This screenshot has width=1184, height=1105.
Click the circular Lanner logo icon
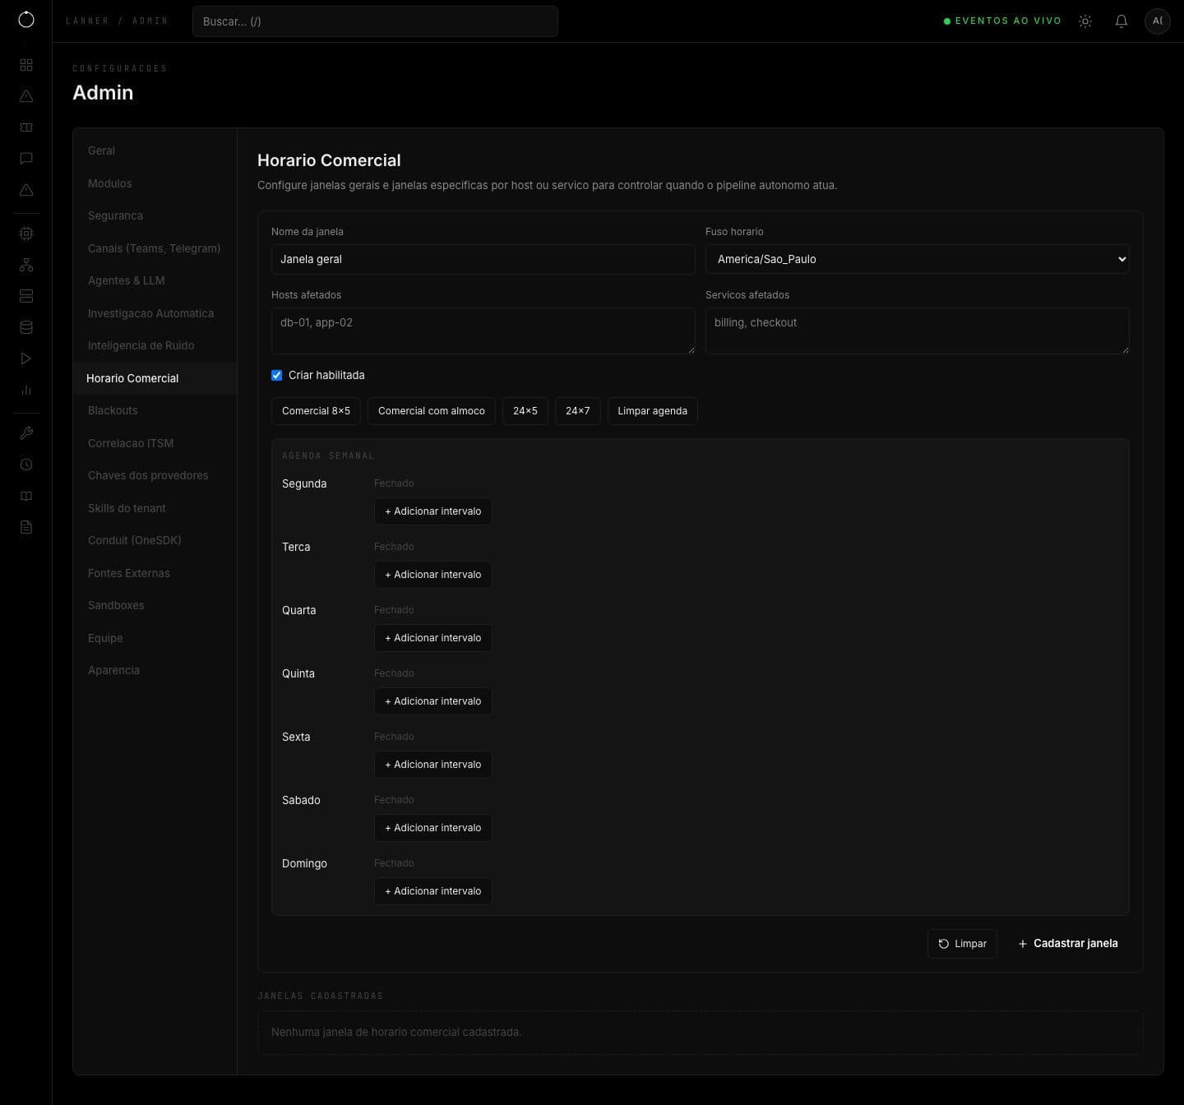pyautogui.click(x=26, y=20)
